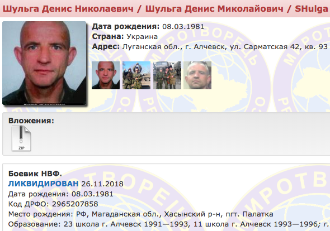Open the third thumbnail showing uniformed group

coord(167,75)
